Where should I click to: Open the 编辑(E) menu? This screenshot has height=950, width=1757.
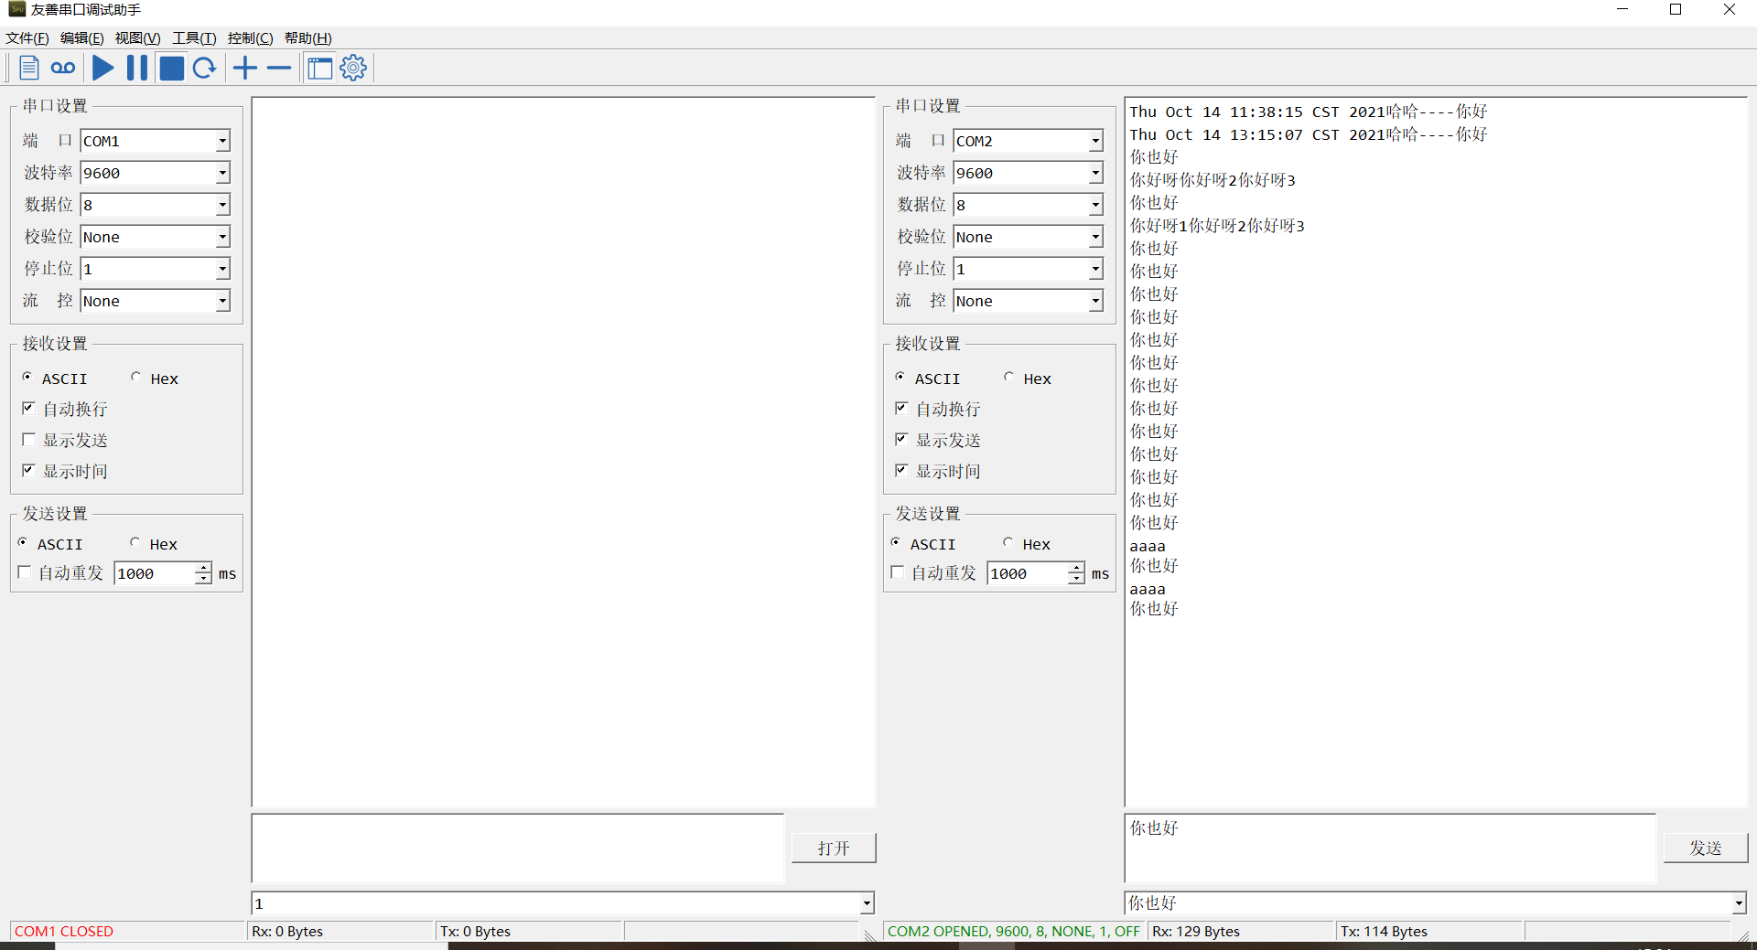click(x=82, y=37)
